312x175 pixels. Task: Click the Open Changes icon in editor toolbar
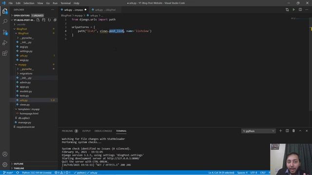coord(287,10)
